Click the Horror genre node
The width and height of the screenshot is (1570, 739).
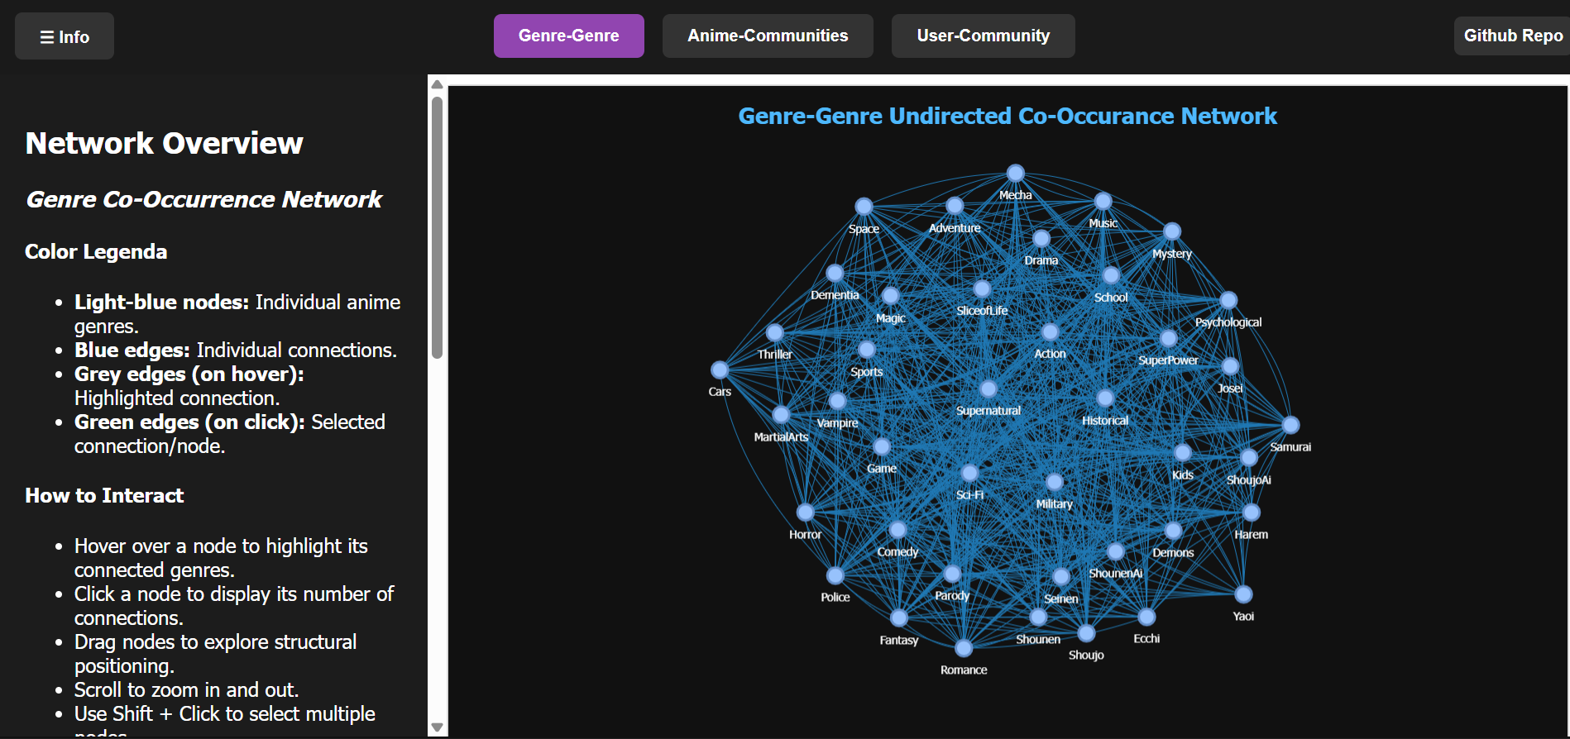pos(805,513)
